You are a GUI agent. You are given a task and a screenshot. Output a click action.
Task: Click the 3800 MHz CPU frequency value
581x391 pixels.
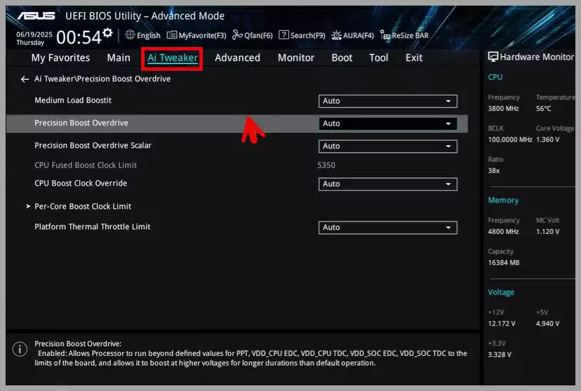(503, 109)
